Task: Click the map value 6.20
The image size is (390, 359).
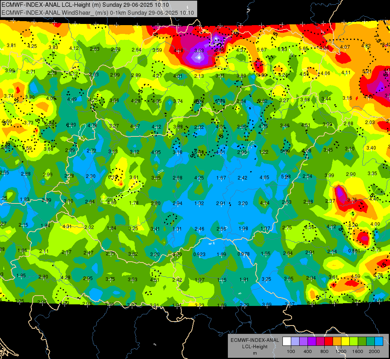Action: pyautogui.click(x=353, y=225)
